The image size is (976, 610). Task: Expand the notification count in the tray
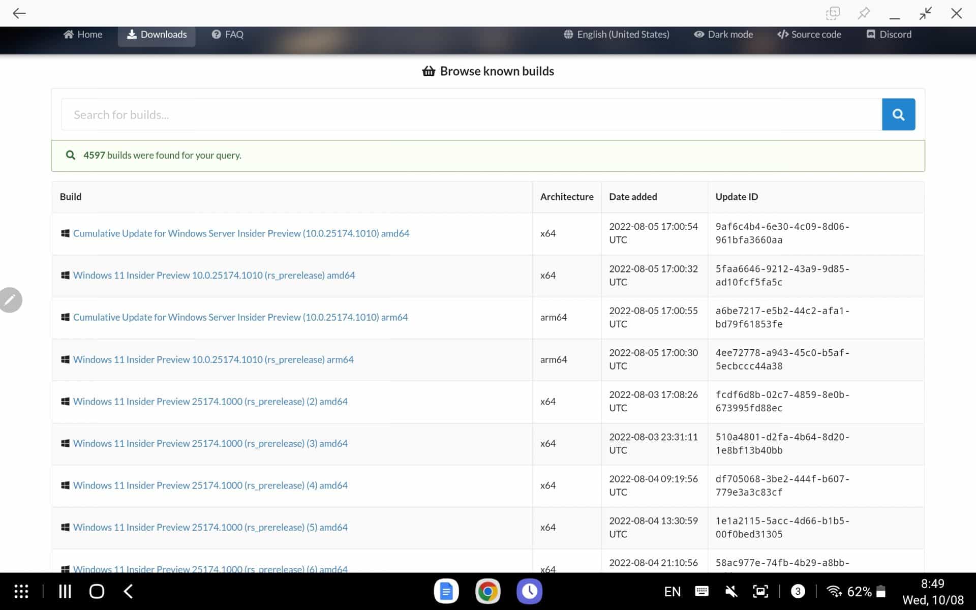click(x=797, y=591)
